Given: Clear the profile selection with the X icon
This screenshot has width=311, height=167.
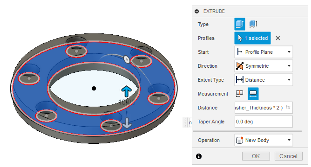Looking at the screenshot, I should [278, 38].
